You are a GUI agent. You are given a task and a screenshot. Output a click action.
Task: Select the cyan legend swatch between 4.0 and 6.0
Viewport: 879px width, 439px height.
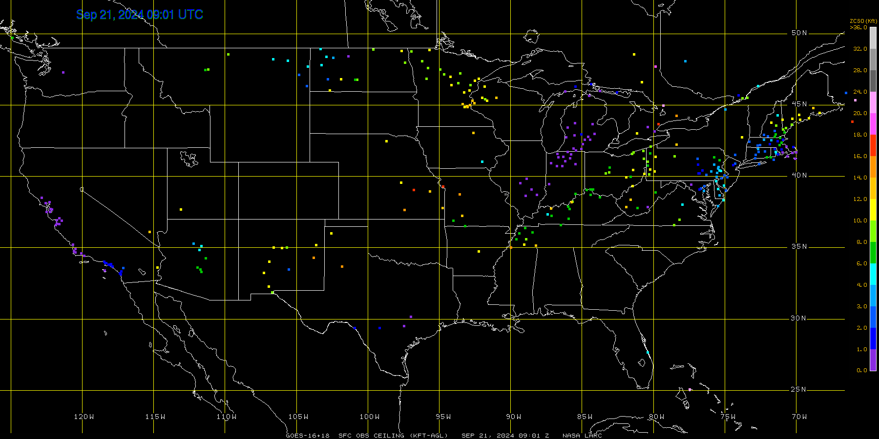(x=873, y=274)
